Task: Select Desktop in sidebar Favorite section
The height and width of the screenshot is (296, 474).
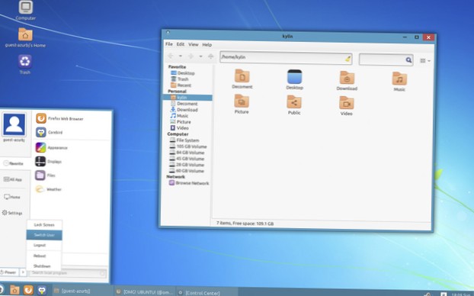Action: pyautogui.click(x=183, y=73)
